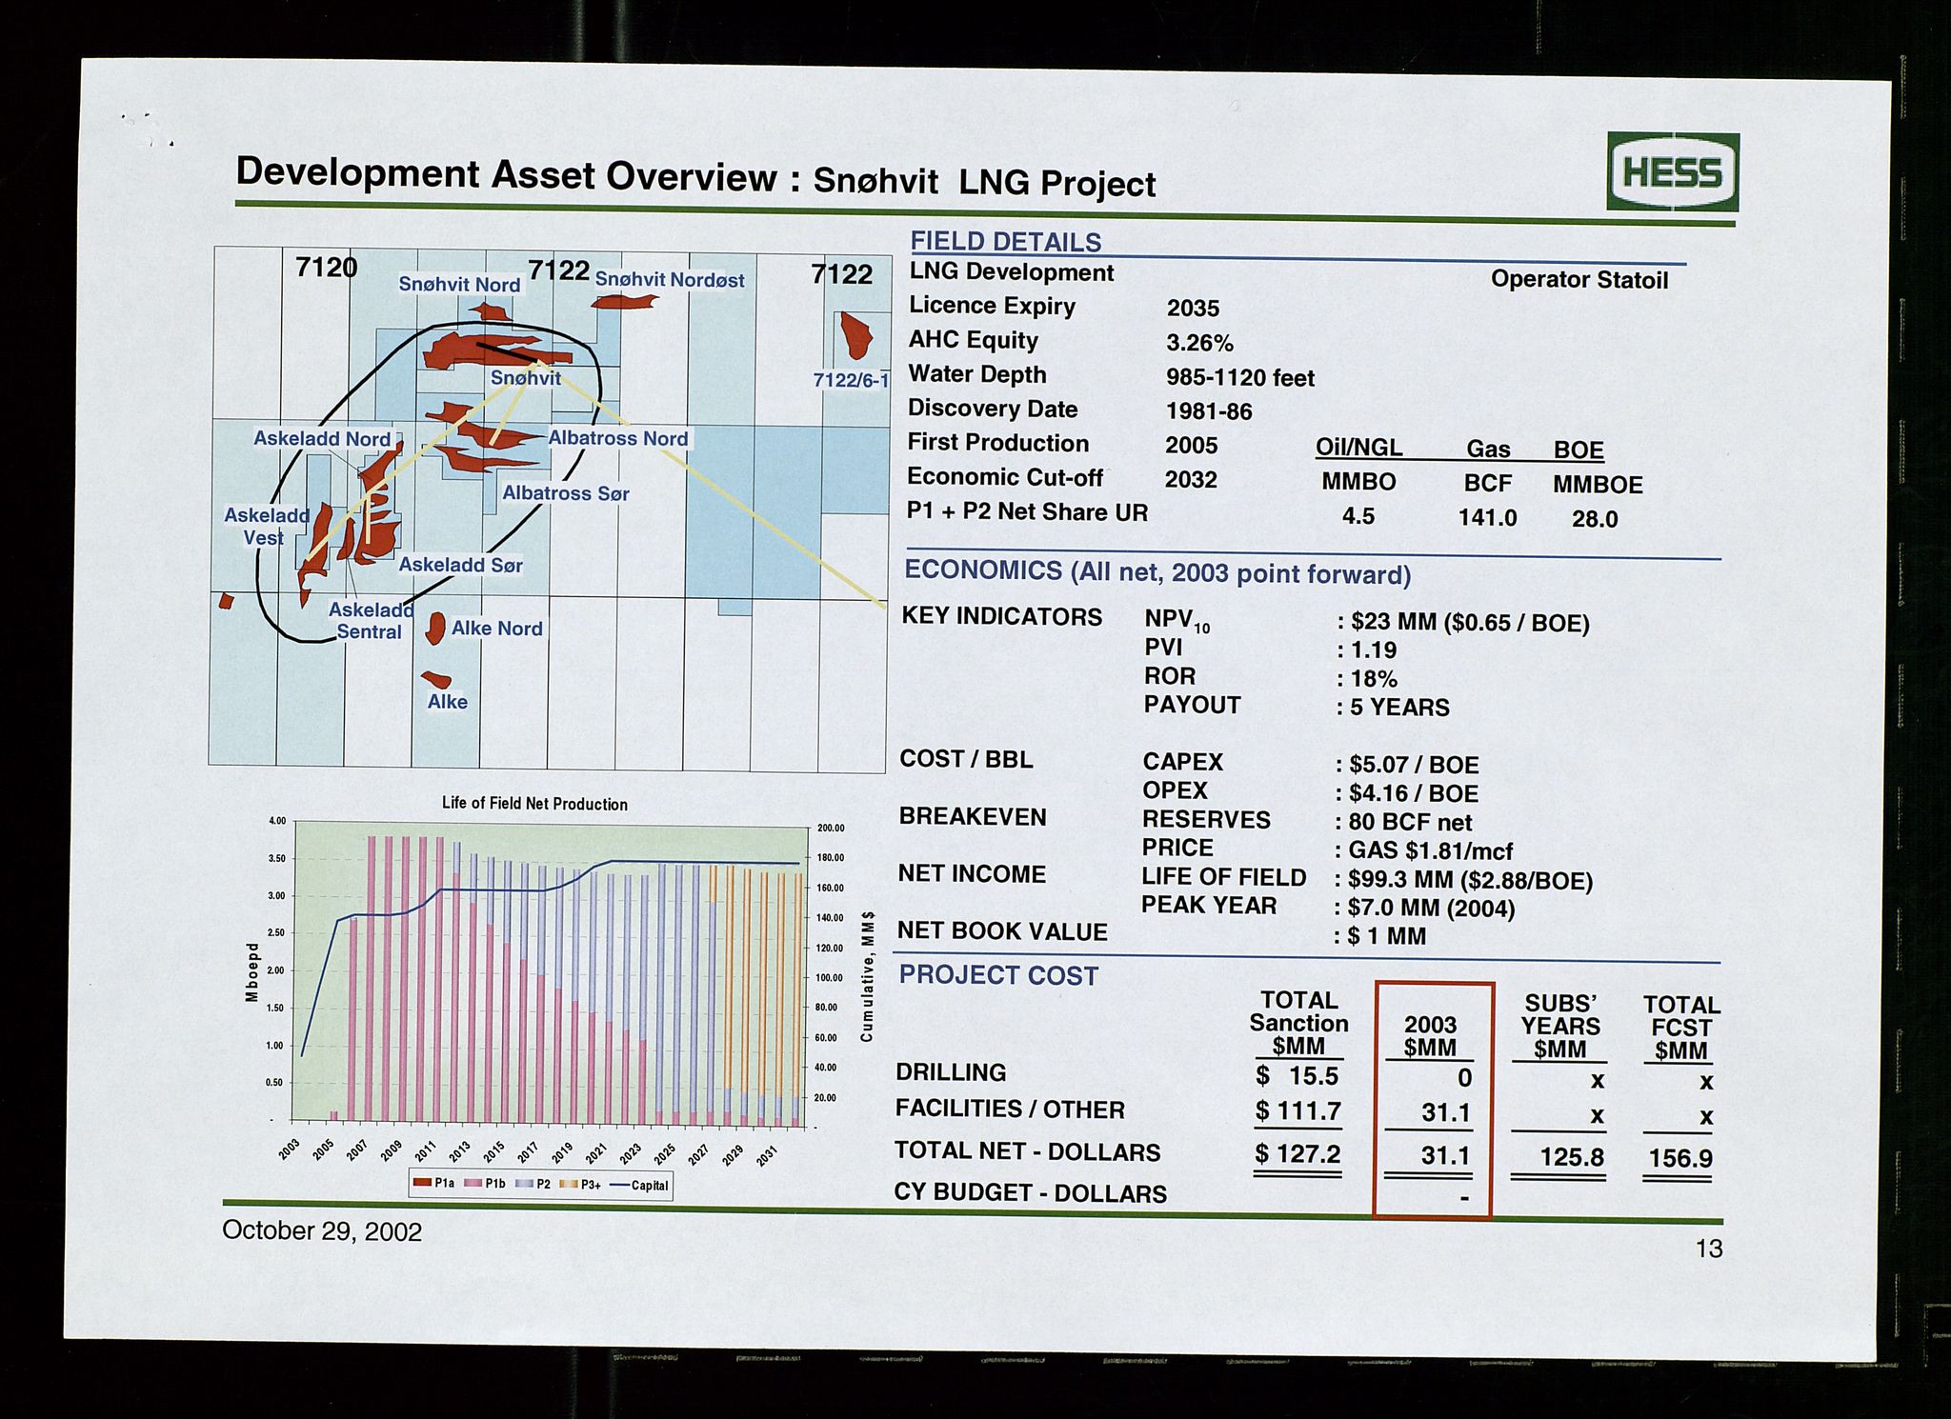Click the P1b legend swatch
Screen dimensions: 1951x1419
click(472, 1184)
